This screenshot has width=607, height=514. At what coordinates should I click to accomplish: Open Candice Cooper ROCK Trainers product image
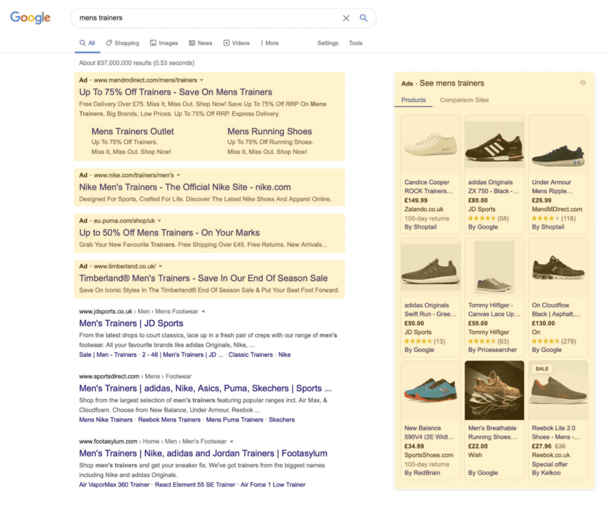430,144
